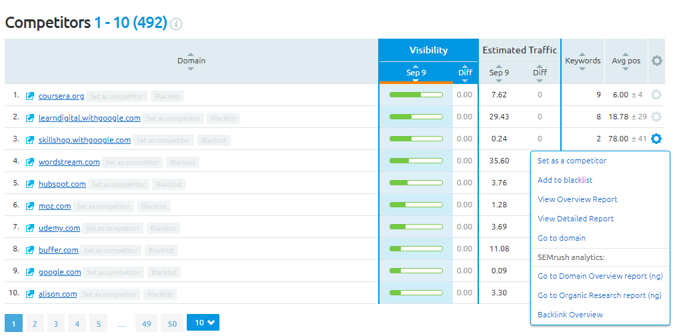Screen dimensions: 675x336
Task: Click estimated traffic value 29.43
Action: [x=499, y=117]
